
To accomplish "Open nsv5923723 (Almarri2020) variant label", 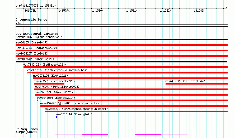I will pyautogui.click(x=54, y=92).
